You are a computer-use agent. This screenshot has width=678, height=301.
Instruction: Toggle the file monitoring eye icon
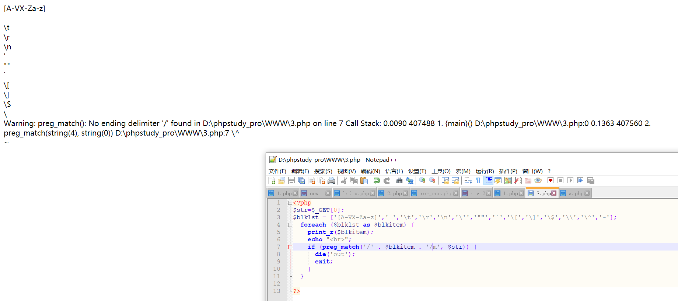(x=538, y=181)
